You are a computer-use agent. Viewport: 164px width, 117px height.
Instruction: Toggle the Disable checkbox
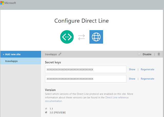click(139, 54)
